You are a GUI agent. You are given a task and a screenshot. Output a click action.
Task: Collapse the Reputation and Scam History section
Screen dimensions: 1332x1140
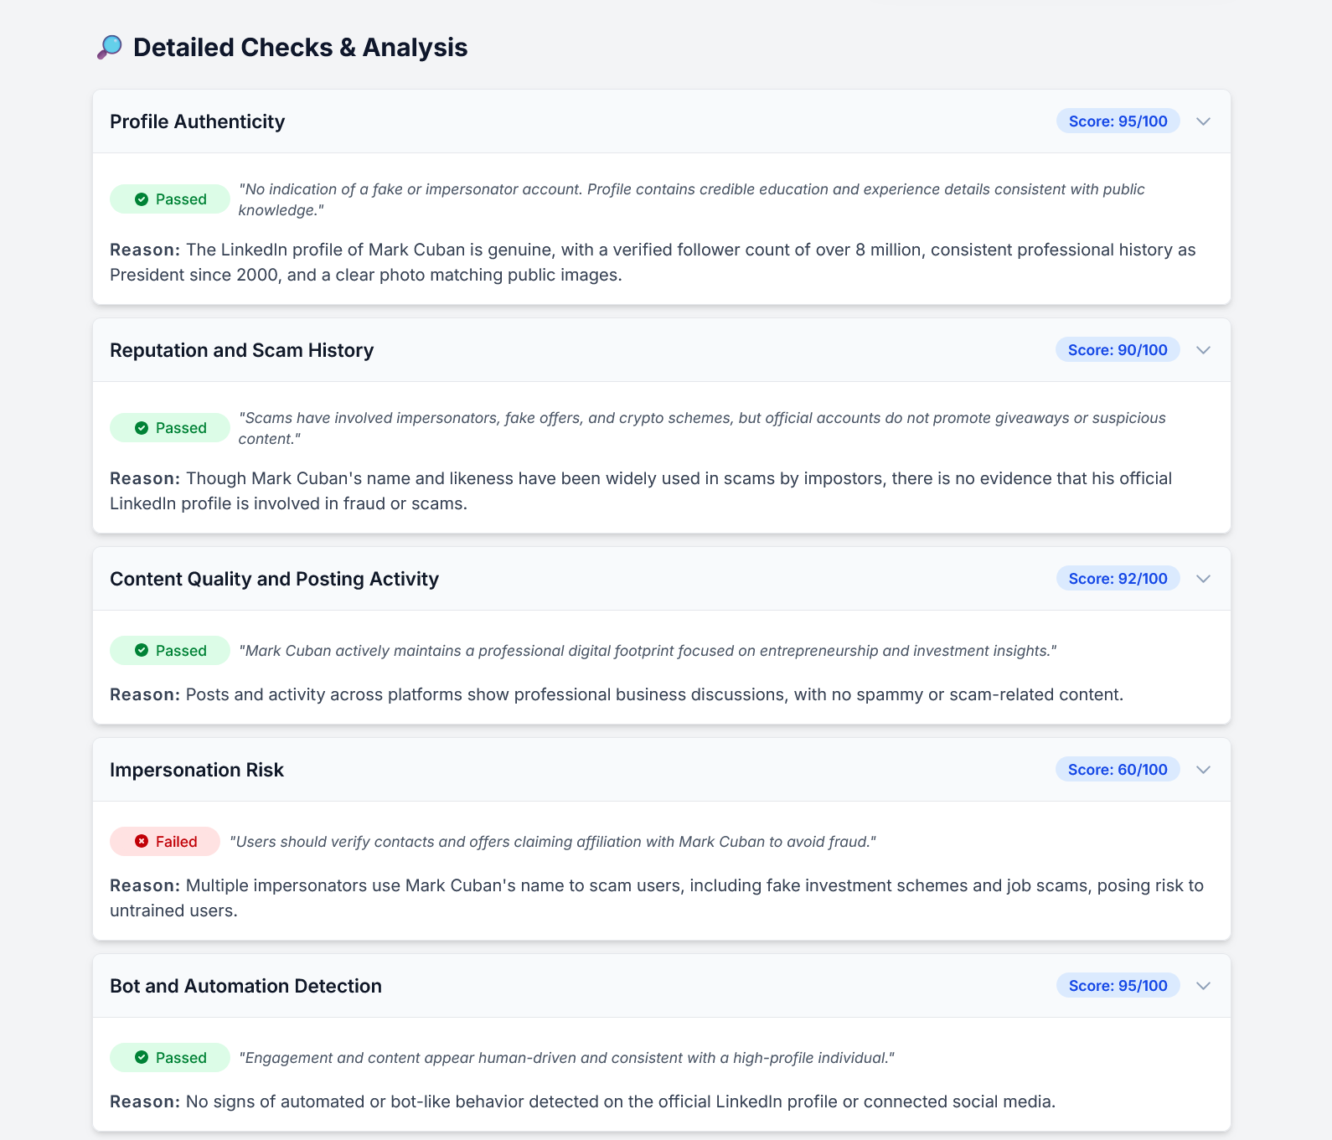[1203, 350]
